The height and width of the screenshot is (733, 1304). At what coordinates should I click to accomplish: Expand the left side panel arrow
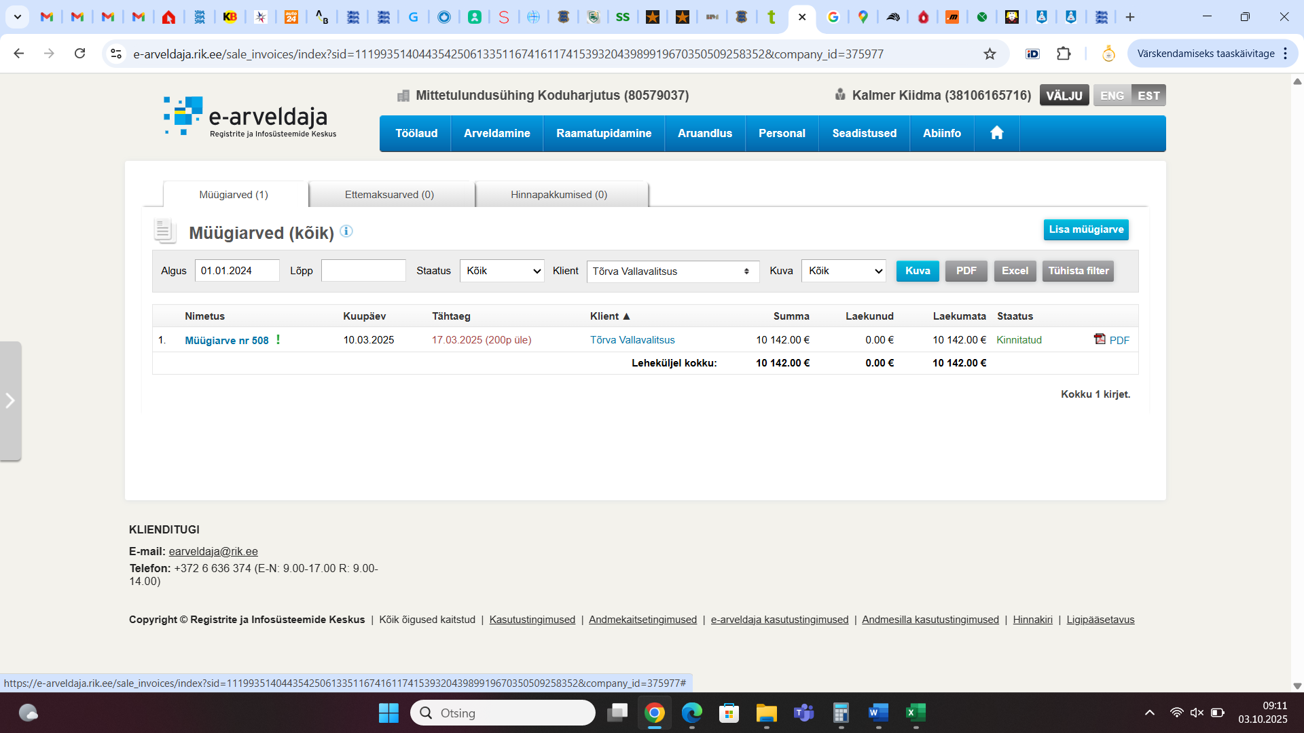[x=10, y=400]
